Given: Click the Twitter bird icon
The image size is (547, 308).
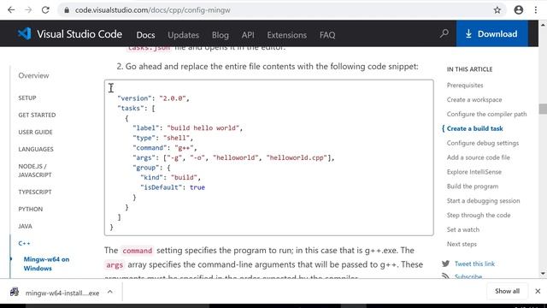Looking at the screenshot, I should [x=445, y=264].
